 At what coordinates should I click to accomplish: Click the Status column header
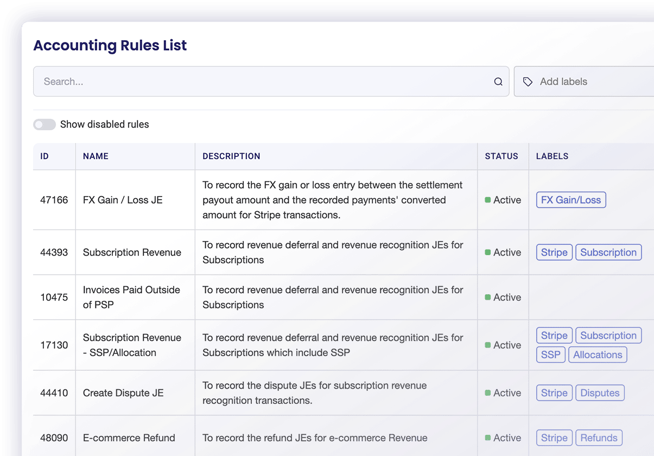(x=501, y=156)
